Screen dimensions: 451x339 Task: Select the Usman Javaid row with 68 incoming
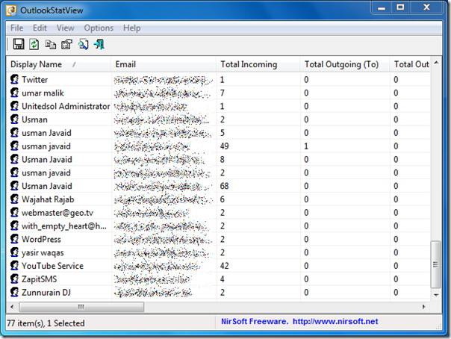(47, 186)
